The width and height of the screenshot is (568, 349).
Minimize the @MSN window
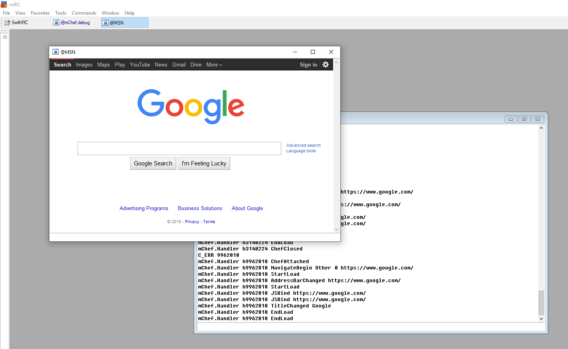click(295, 52)
